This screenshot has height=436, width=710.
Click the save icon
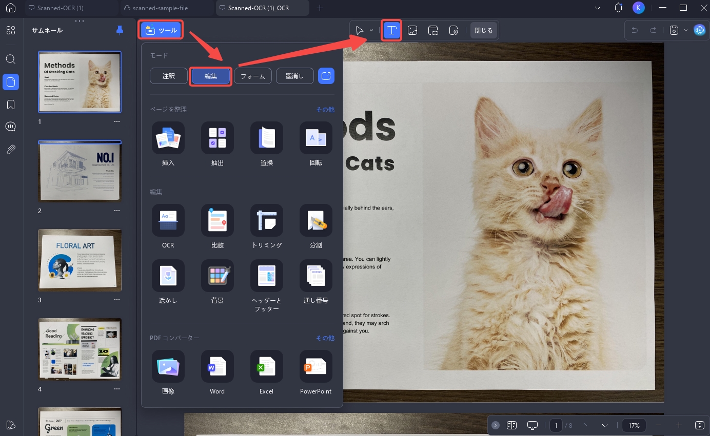tap(675, 31)
